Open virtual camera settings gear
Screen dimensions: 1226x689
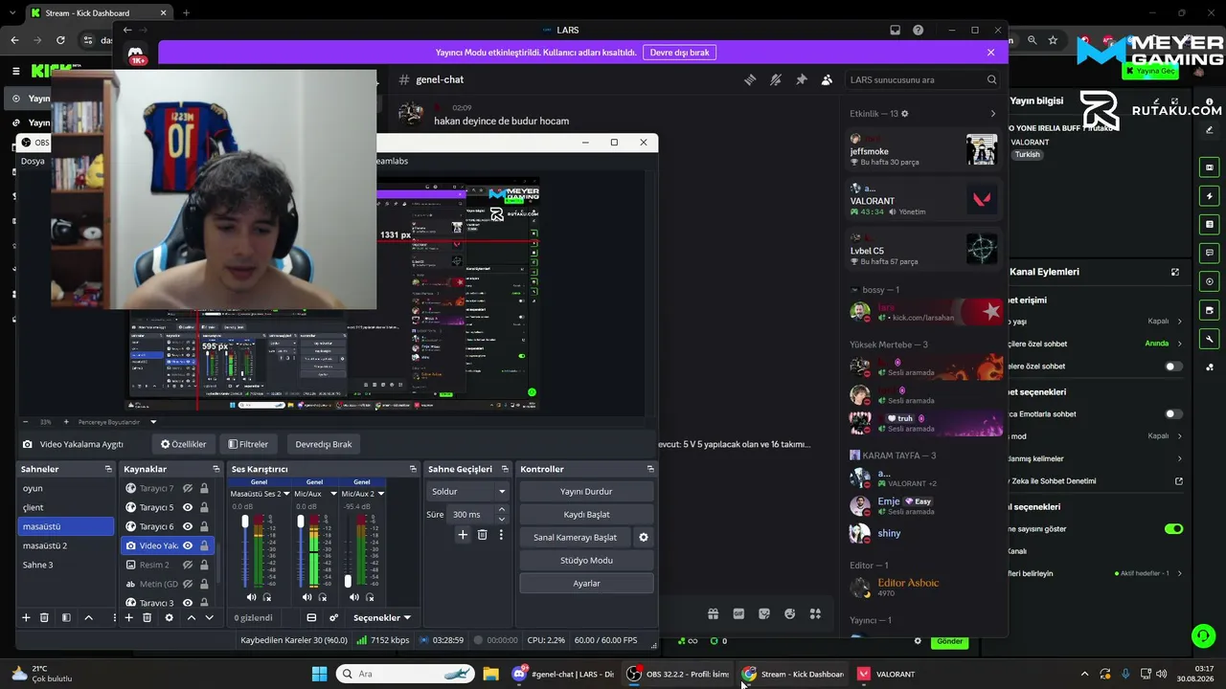point(644,537)
